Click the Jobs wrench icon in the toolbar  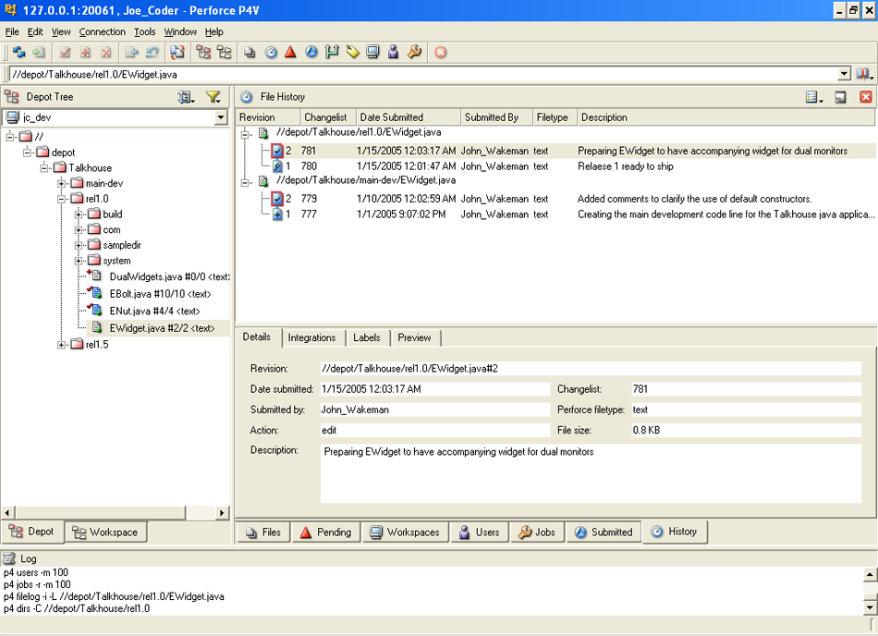point(414,53)
